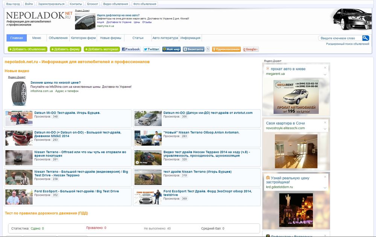This screenshot has height=237, width=376.
Task: Click the Добавить материал button
Action: [x=102, y=49]
